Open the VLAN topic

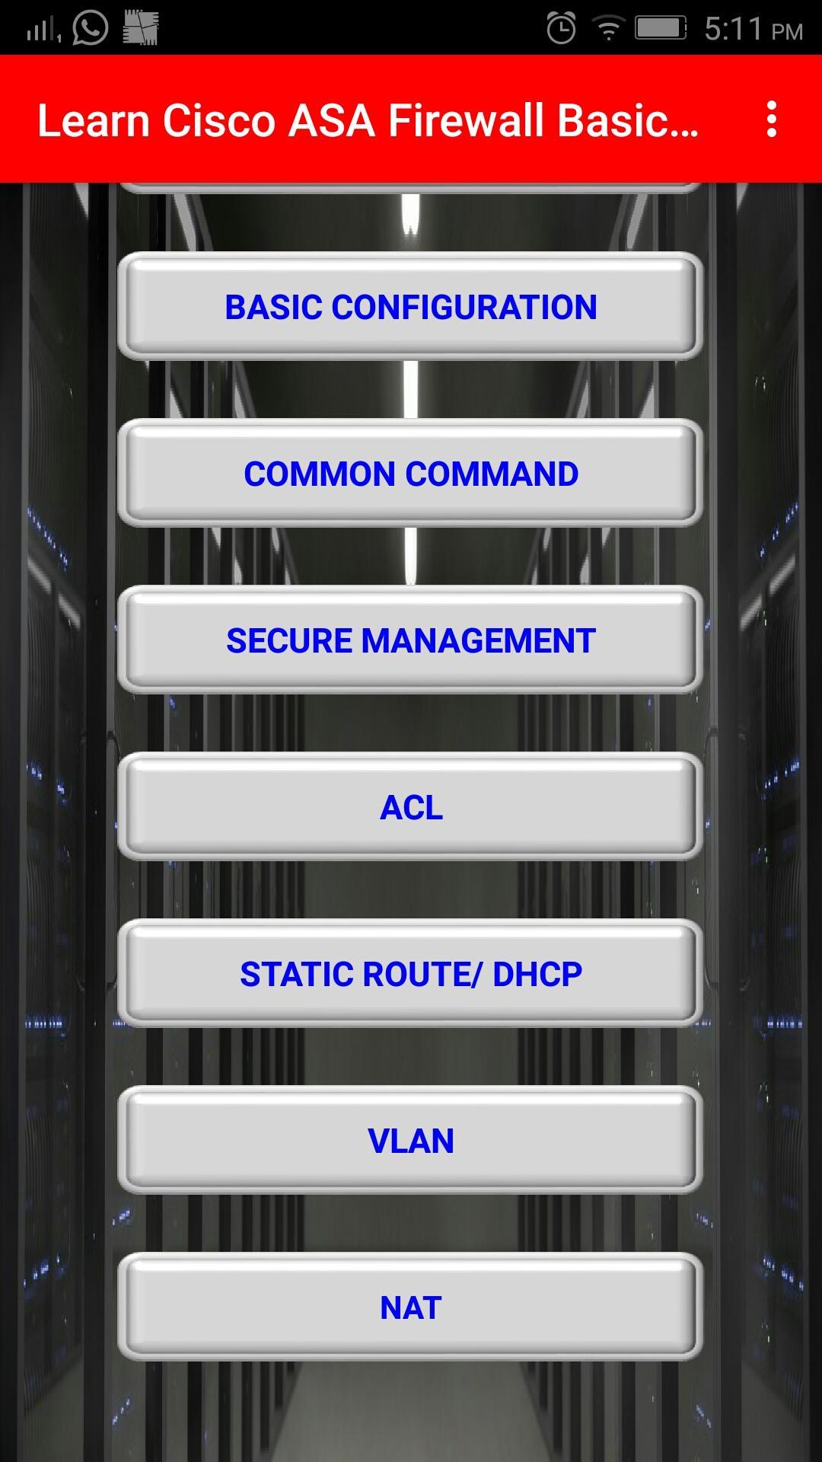[x=410, y=1140]
